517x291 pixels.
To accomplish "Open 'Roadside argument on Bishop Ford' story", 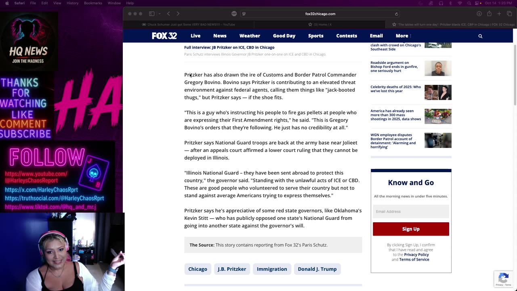I will click(394, 67).
